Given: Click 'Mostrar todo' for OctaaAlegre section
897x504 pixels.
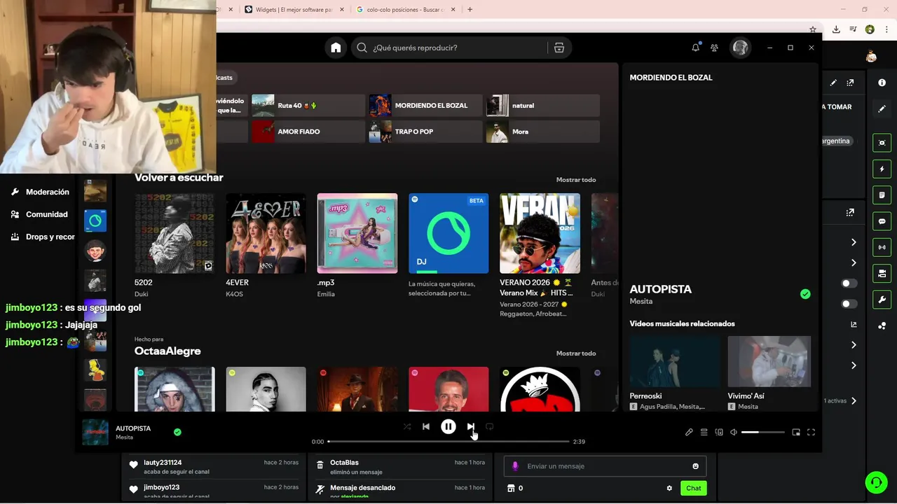Looking at the screenshot, I should click(576, 353).
